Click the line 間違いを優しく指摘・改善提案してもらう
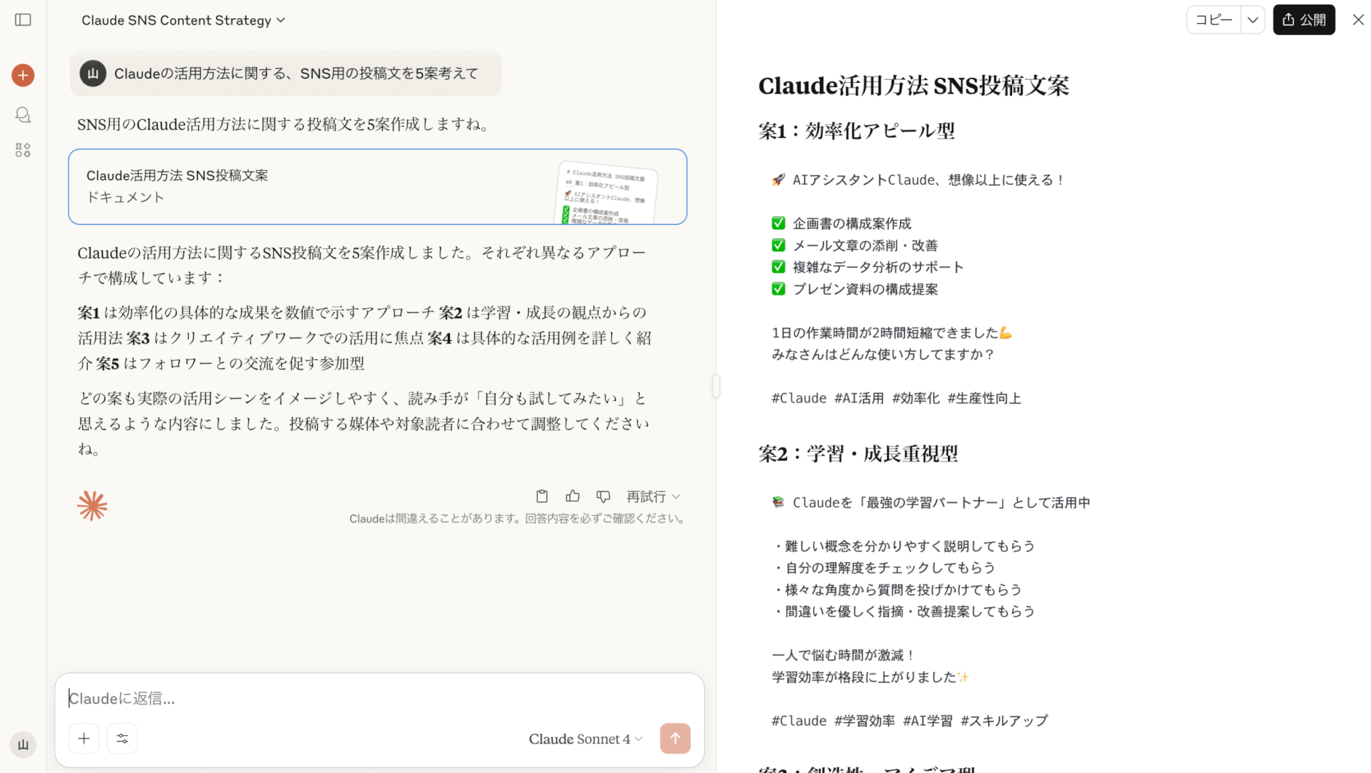The image size is (1371, 773). click(904, 611)
